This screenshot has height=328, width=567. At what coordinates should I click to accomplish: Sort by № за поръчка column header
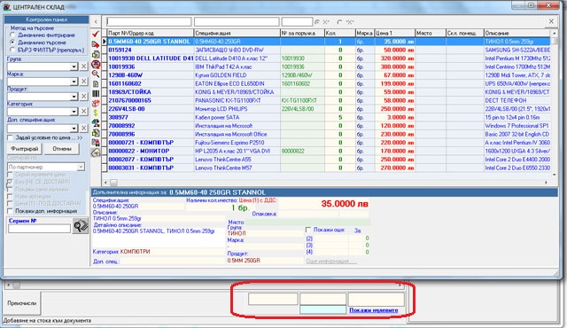coord(302,34)
